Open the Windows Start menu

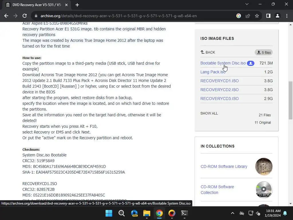tap(109, 213)
